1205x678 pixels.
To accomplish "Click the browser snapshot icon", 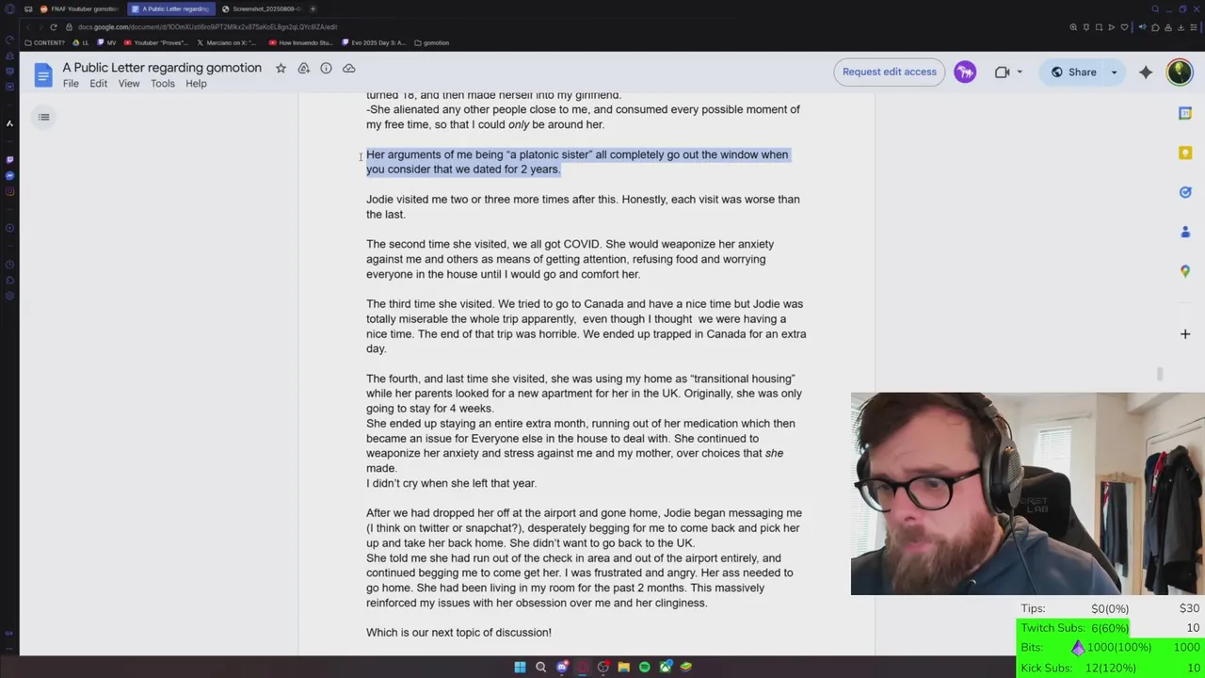I will click(1099, 27).
